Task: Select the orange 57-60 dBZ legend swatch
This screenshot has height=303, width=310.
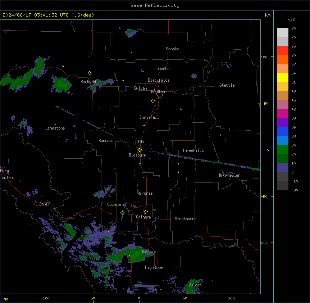Action: (x=283, y=59)
